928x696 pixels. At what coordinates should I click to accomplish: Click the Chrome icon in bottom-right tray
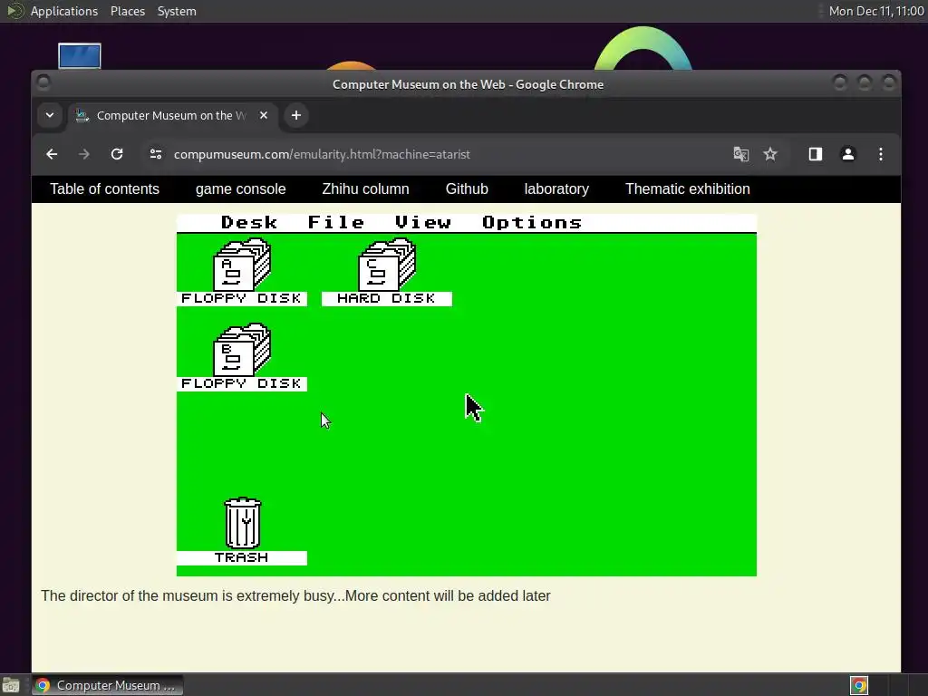click(x=859, y=685)
